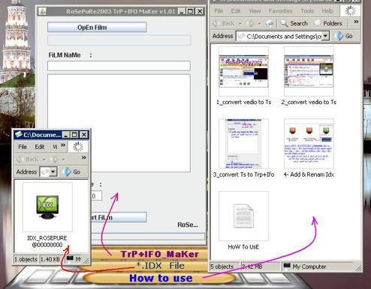The width and height of the screenshot is (371, 289).
Task: Click Back arrow in large explorer window
Action: [x=225, y=23]
